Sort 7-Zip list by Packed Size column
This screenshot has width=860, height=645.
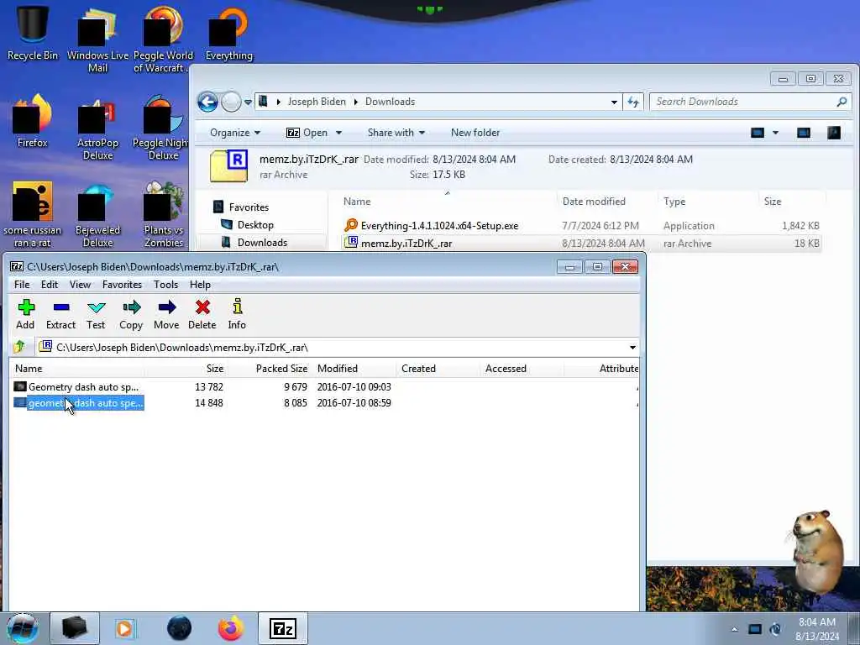pyautogui.click(x=270, y=369)
